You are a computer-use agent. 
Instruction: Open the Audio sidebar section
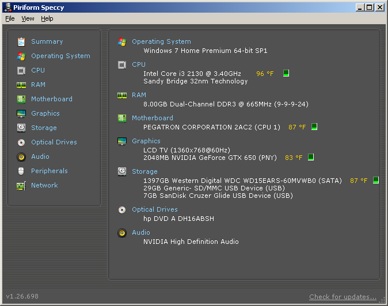pyautogui.click(x=40, y=156)
